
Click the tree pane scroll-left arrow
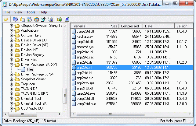5,114
